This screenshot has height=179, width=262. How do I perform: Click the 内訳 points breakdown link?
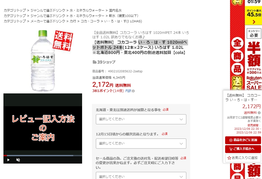coord(128,91)
